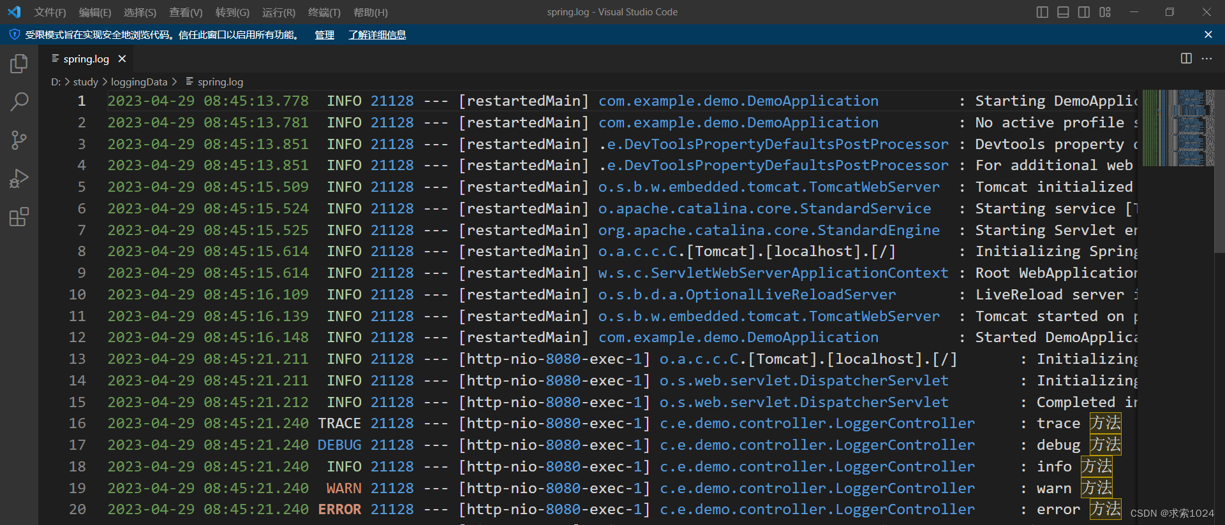The width and height of the screenshot is (1225, 525).
Task: Restore down the VS Code window
Action: (1169, 12)
